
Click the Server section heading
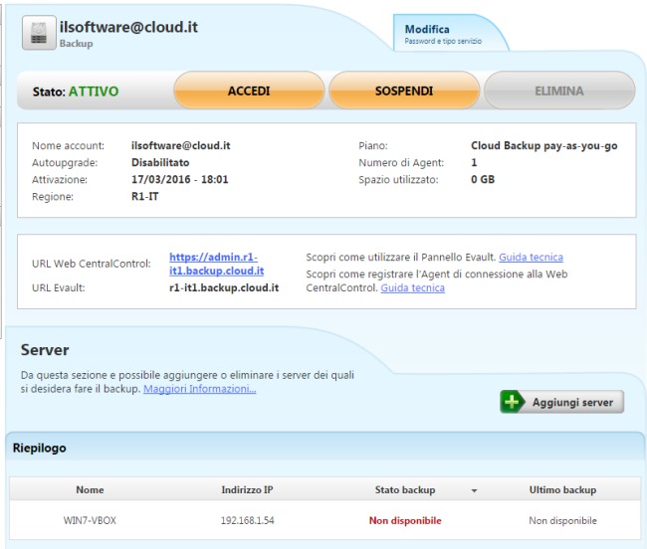(x=45, y=350)
